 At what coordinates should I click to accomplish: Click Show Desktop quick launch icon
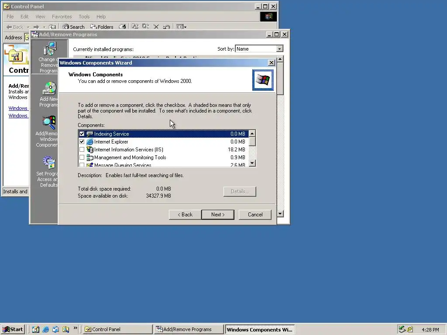(36, 329)
